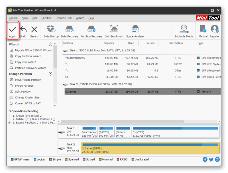Discard all pending operations
This screenshot has height=173, width=228.
(34, 32)
